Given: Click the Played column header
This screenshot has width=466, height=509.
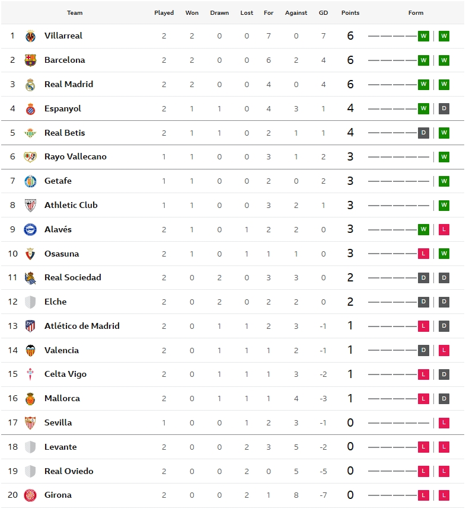Looking at the screenshot, I should click(164, 13).
